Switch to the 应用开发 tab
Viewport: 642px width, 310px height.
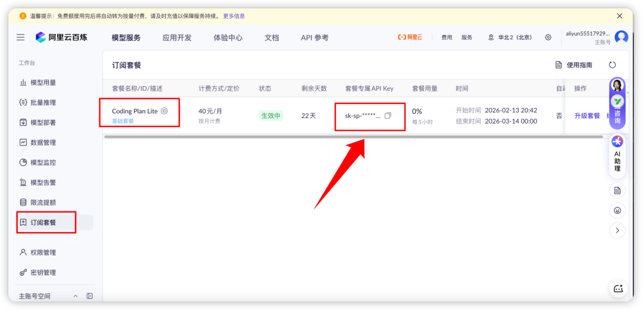pos(177,37)
